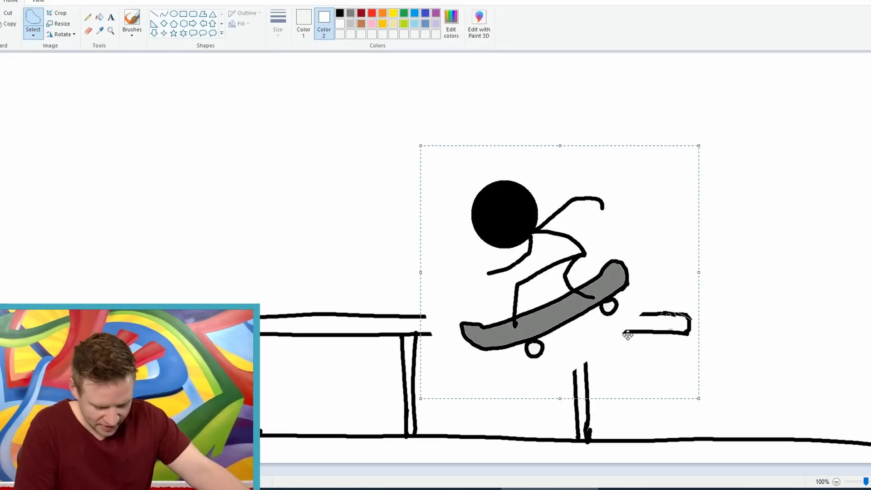Viewport: 871px width, 490px height.
Task: Copy the current selection
Action: pyautogui.click(x=10, y=24)
